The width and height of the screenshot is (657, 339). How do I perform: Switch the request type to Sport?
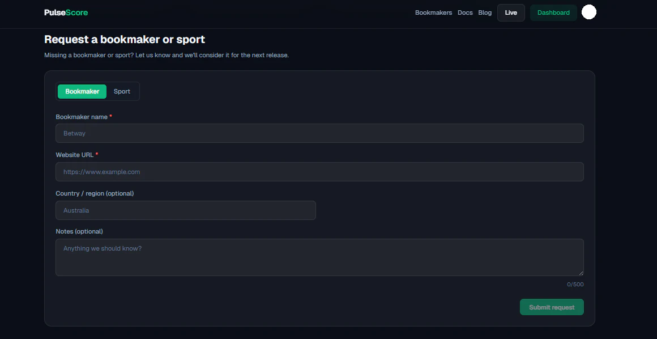pyautogui.click(x=122, y=91)
